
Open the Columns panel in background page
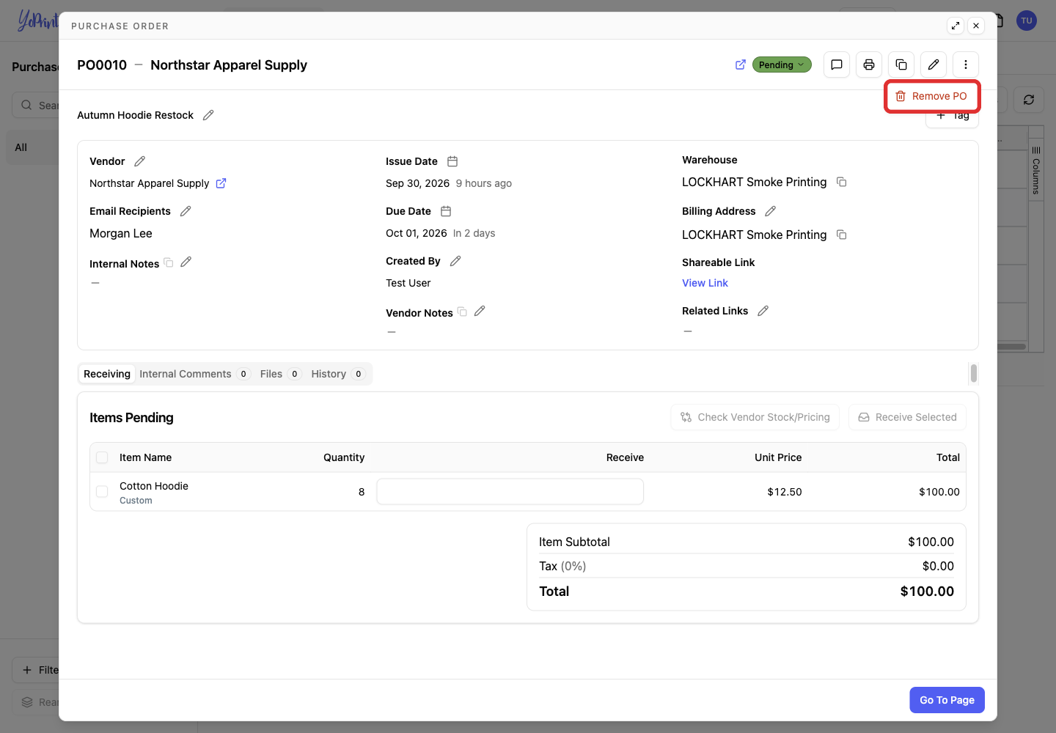click(x=1035, y=170)
